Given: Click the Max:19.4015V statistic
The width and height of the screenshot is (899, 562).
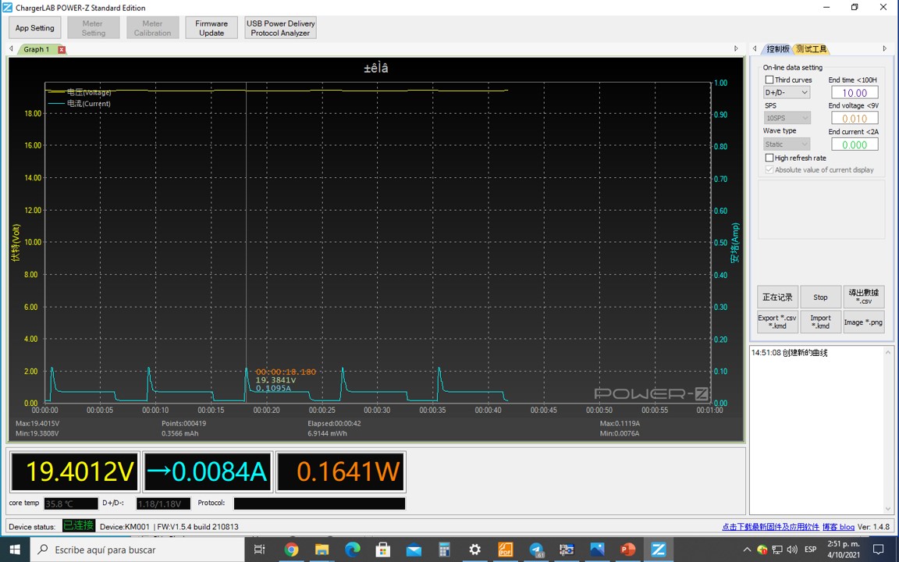Looking at the screenshot, I should [x=37, y=424].
